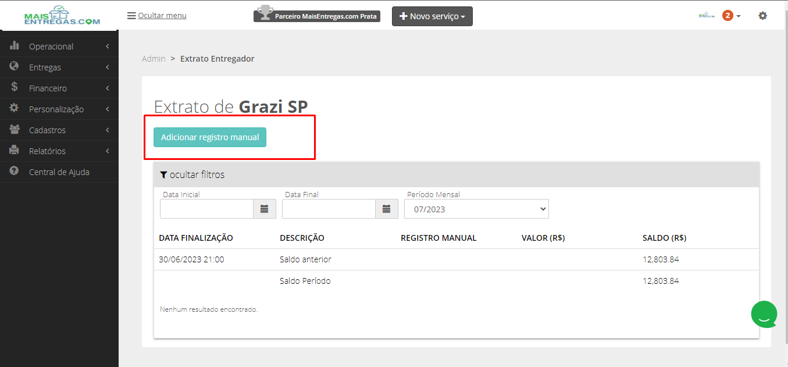Click the funnel filter icon

point(164,174)
